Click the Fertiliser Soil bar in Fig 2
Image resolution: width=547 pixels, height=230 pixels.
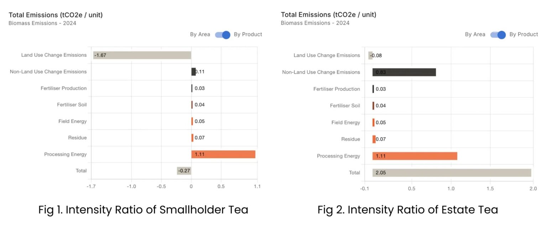click(373, 106)
